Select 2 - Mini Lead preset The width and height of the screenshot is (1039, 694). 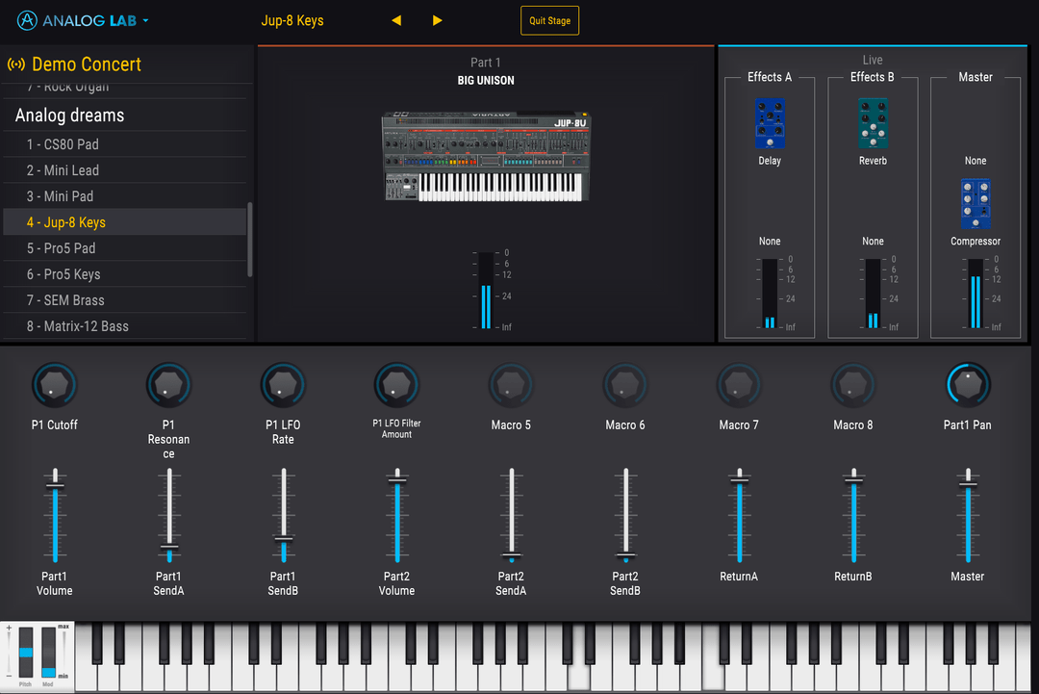(124, 170)
